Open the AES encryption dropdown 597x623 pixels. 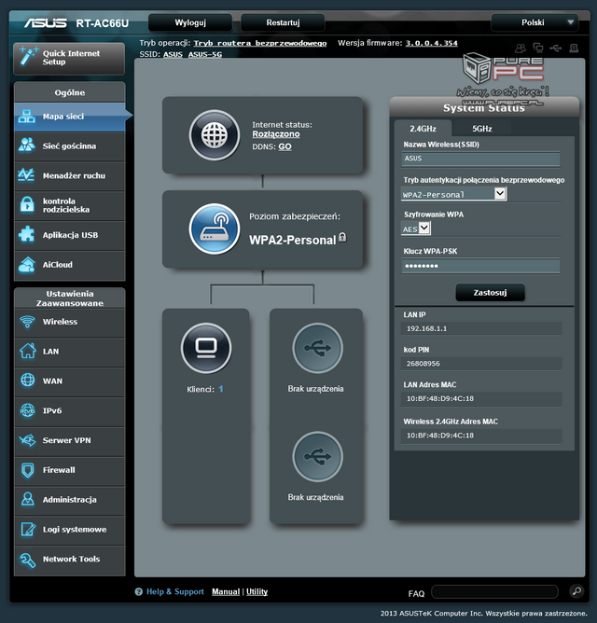[416, 228]
